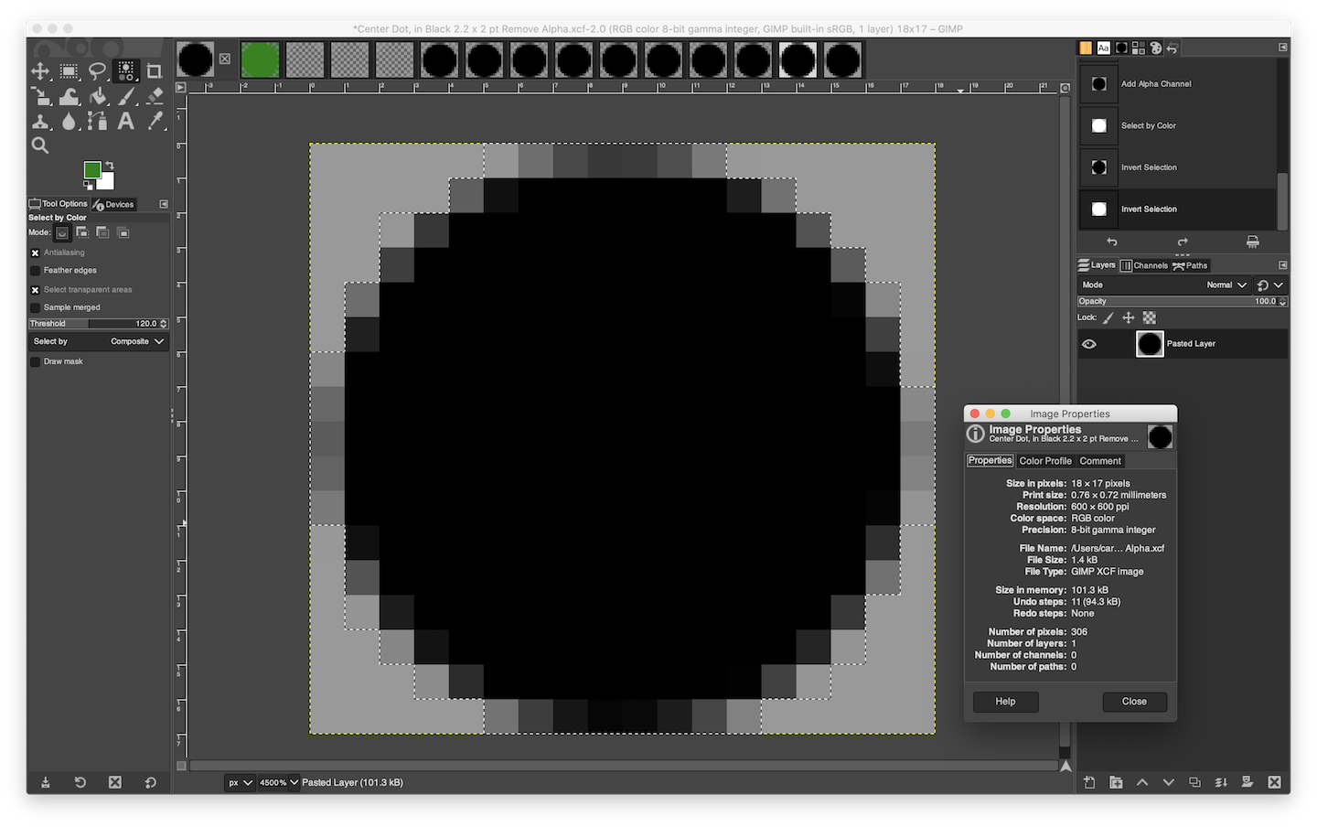Select the Eraser tool
1317x827 pixels.
tap(155, 96)
